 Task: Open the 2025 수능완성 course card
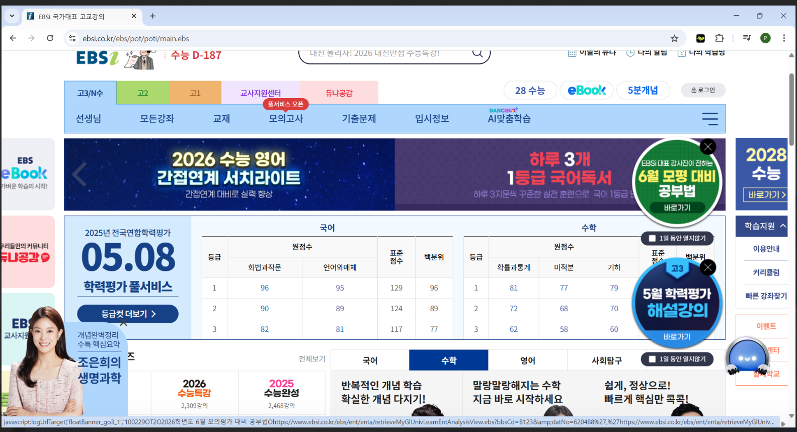tap(281, 393)
